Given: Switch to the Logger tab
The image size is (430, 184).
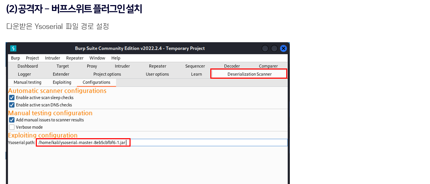Looking at the screenshot, I should coord(24,74).
